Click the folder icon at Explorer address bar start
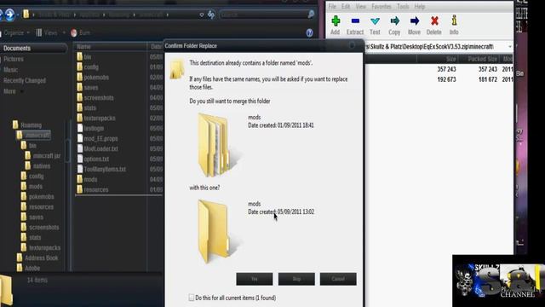Image resolution: width=545 pixels, height=307 pixels. coord(26,14)
